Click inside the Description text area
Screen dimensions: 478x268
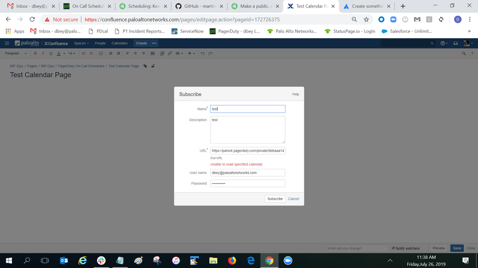(x=247, y=130)
